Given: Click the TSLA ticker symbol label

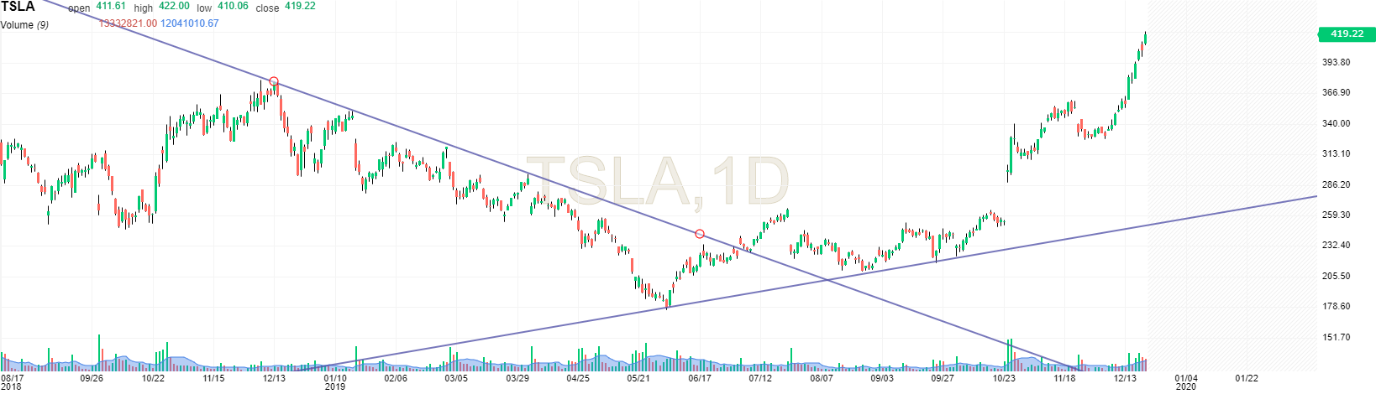Looking at the screenshot, I should click(18, 8).
